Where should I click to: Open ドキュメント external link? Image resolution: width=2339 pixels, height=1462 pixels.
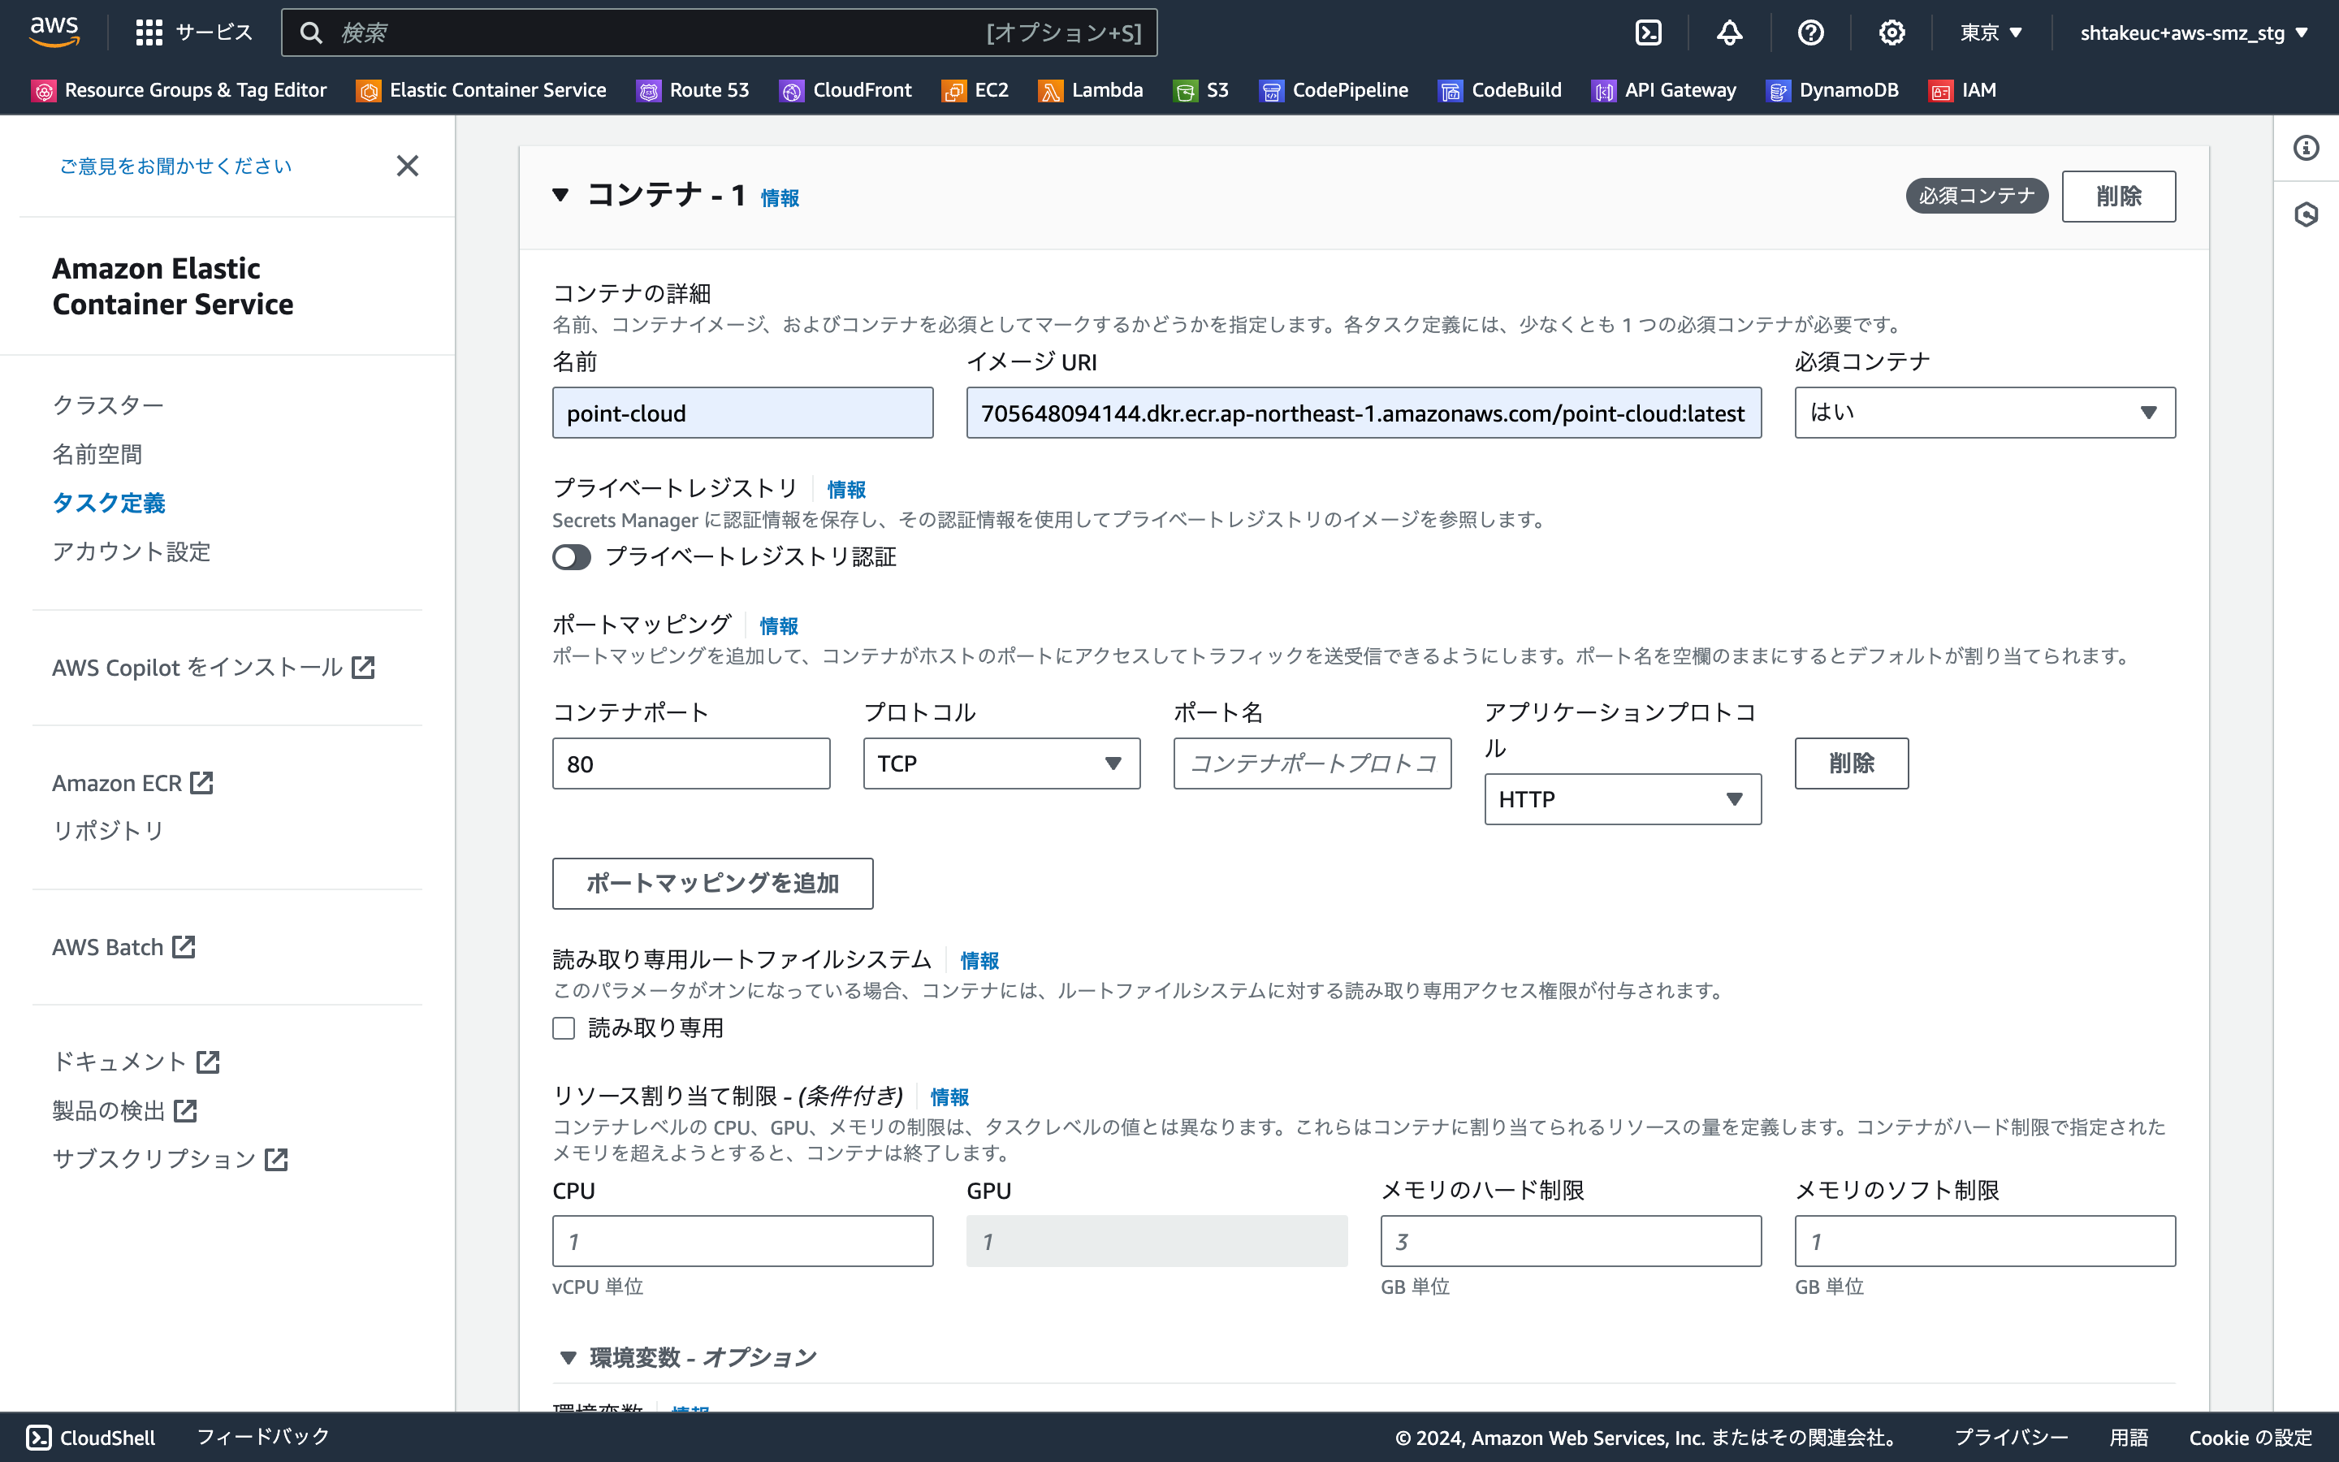136,1062
